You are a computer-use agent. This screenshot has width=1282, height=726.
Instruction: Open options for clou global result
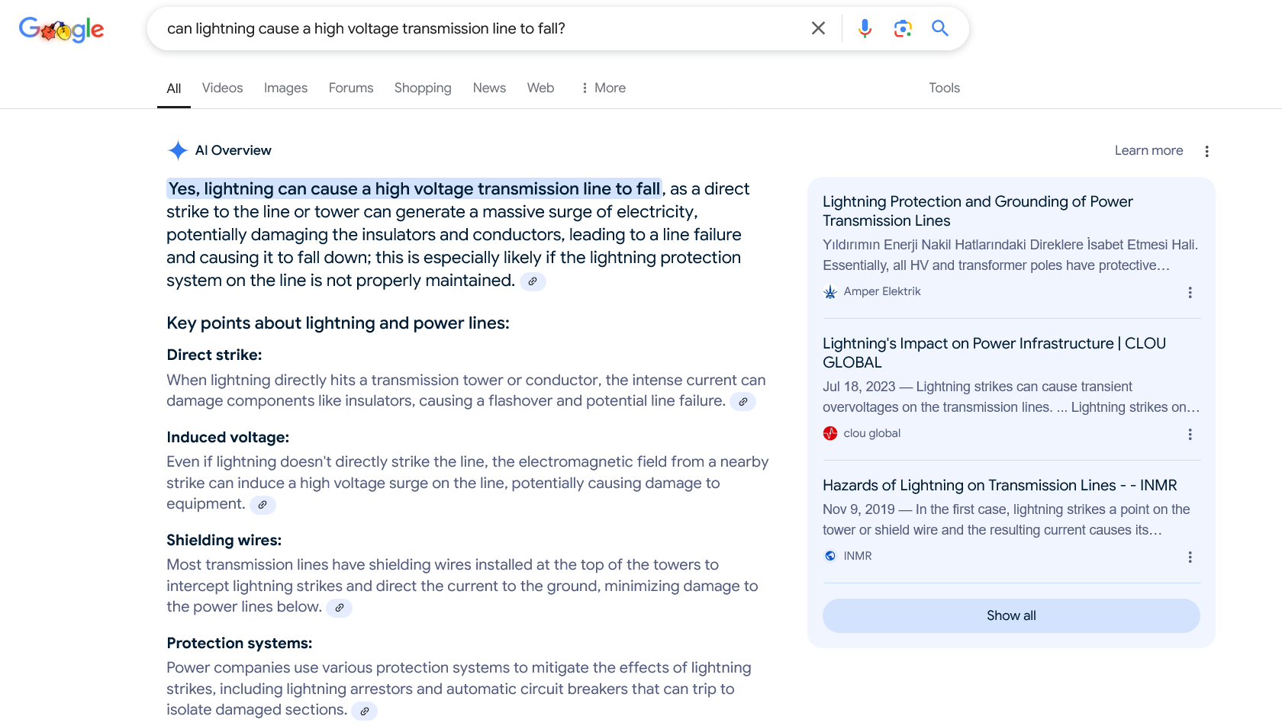pos(1190,434)
